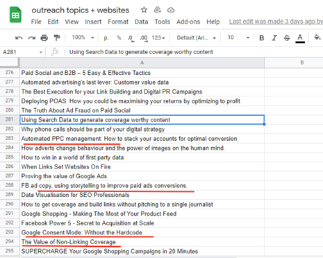Screen dimensions: 323x258
Task: Click the Redo arrow icon
Action: 31,37
